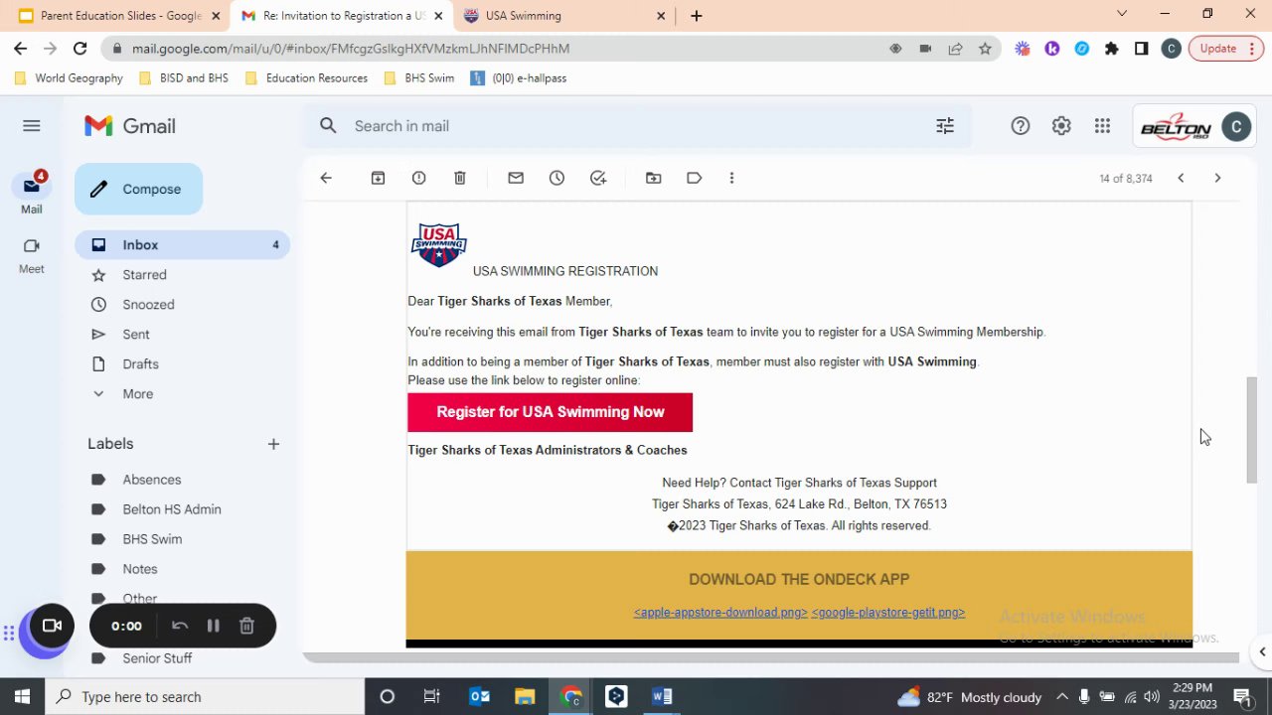Open Outlook from taskbar
This screenshot has height=715, width=1272.
(x=479, y=696)
